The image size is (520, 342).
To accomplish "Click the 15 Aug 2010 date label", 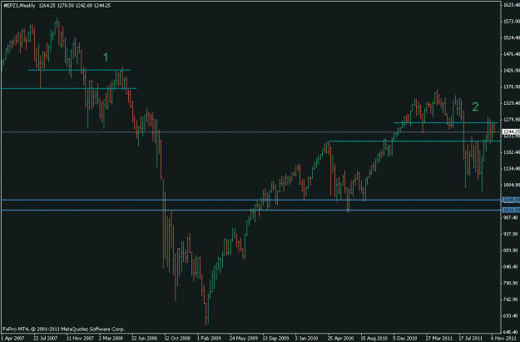I will [374, 339].
